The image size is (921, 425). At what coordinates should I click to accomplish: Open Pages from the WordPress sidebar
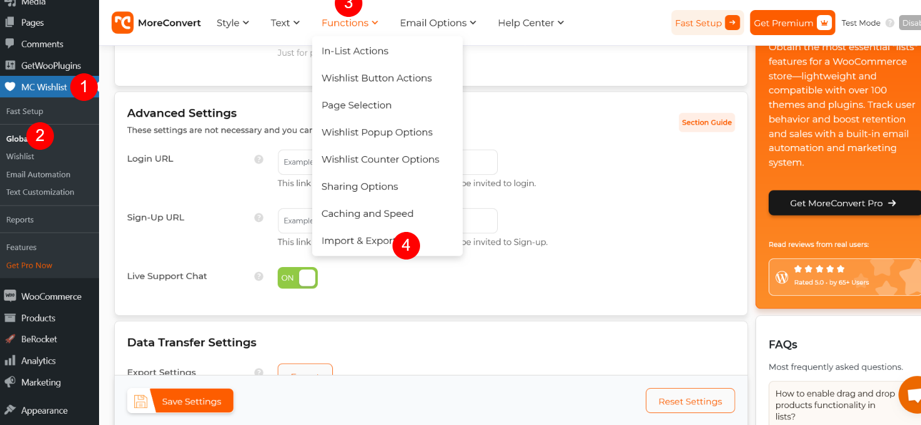coord(33,23)
